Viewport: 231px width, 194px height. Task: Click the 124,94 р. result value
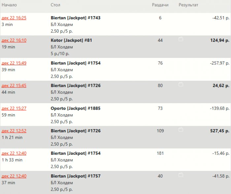click(x=219, y=41)
